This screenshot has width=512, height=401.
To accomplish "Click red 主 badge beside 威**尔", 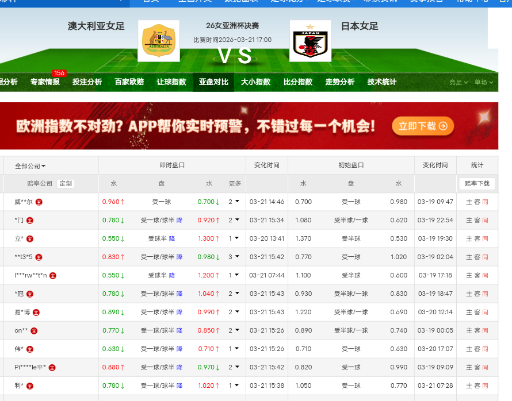I will click(x=39, y=202).
